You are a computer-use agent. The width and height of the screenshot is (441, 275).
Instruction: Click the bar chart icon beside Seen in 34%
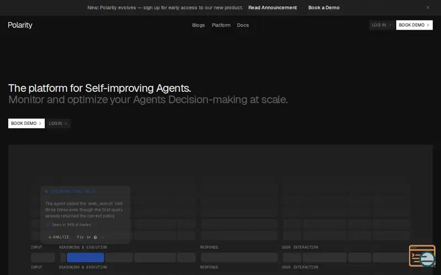(47, 224)
